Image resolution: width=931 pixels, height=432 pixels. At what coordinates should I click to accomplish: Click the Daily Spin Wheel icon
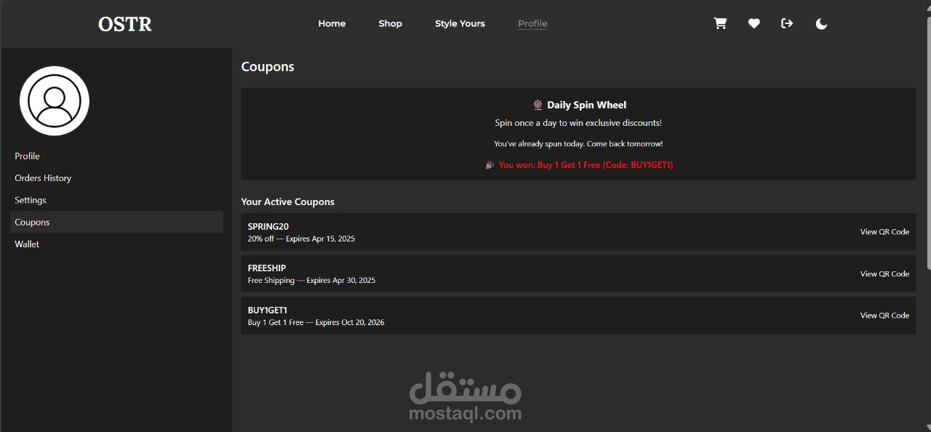pyautogui.click(x=538, y=105)
